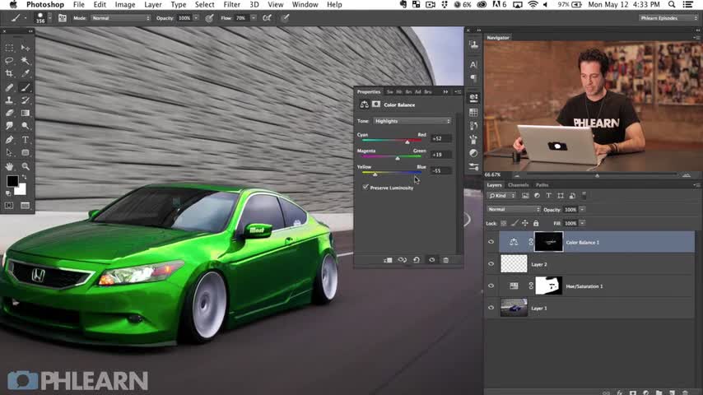Viewport: 703px width, 395px height.
Task: Select the Rectangular Marquee tool
Action: 9,48
